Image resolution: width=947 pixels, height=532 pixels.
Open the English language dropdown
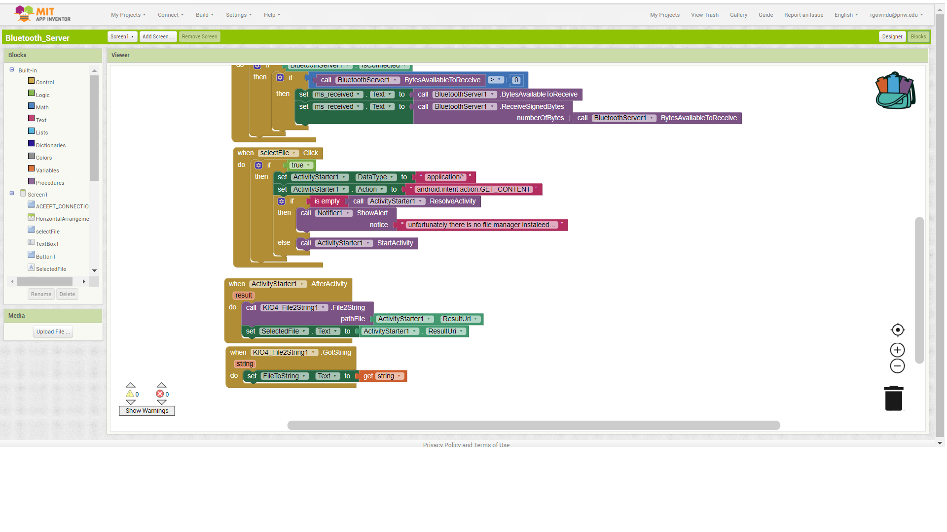click(x=845, y=15)
